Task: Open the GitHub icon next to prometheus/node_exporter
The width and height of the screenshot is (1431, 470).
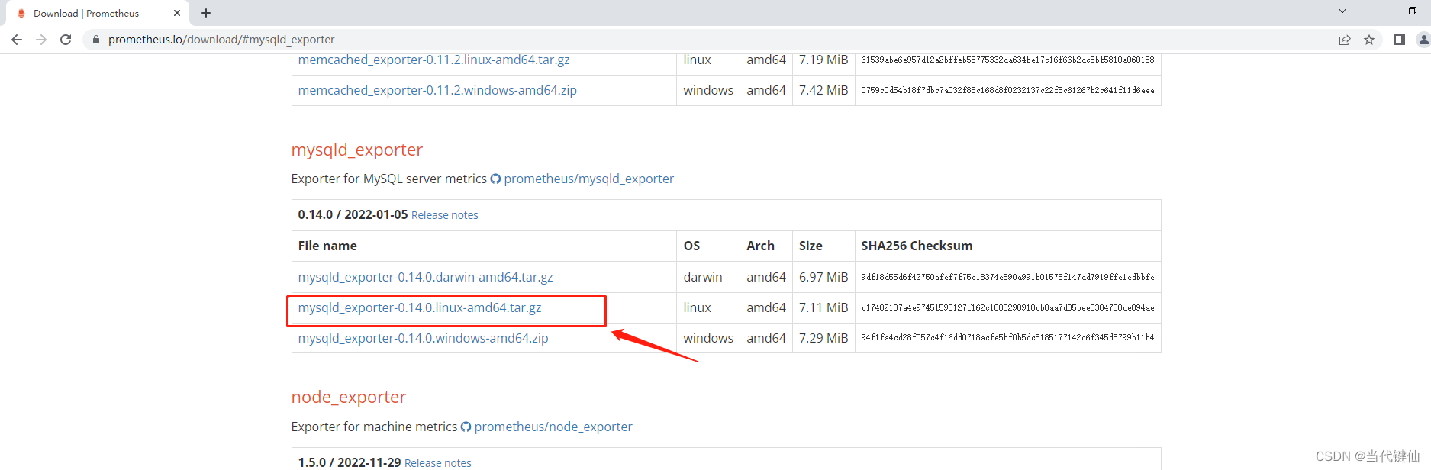Action: [466, 427]
